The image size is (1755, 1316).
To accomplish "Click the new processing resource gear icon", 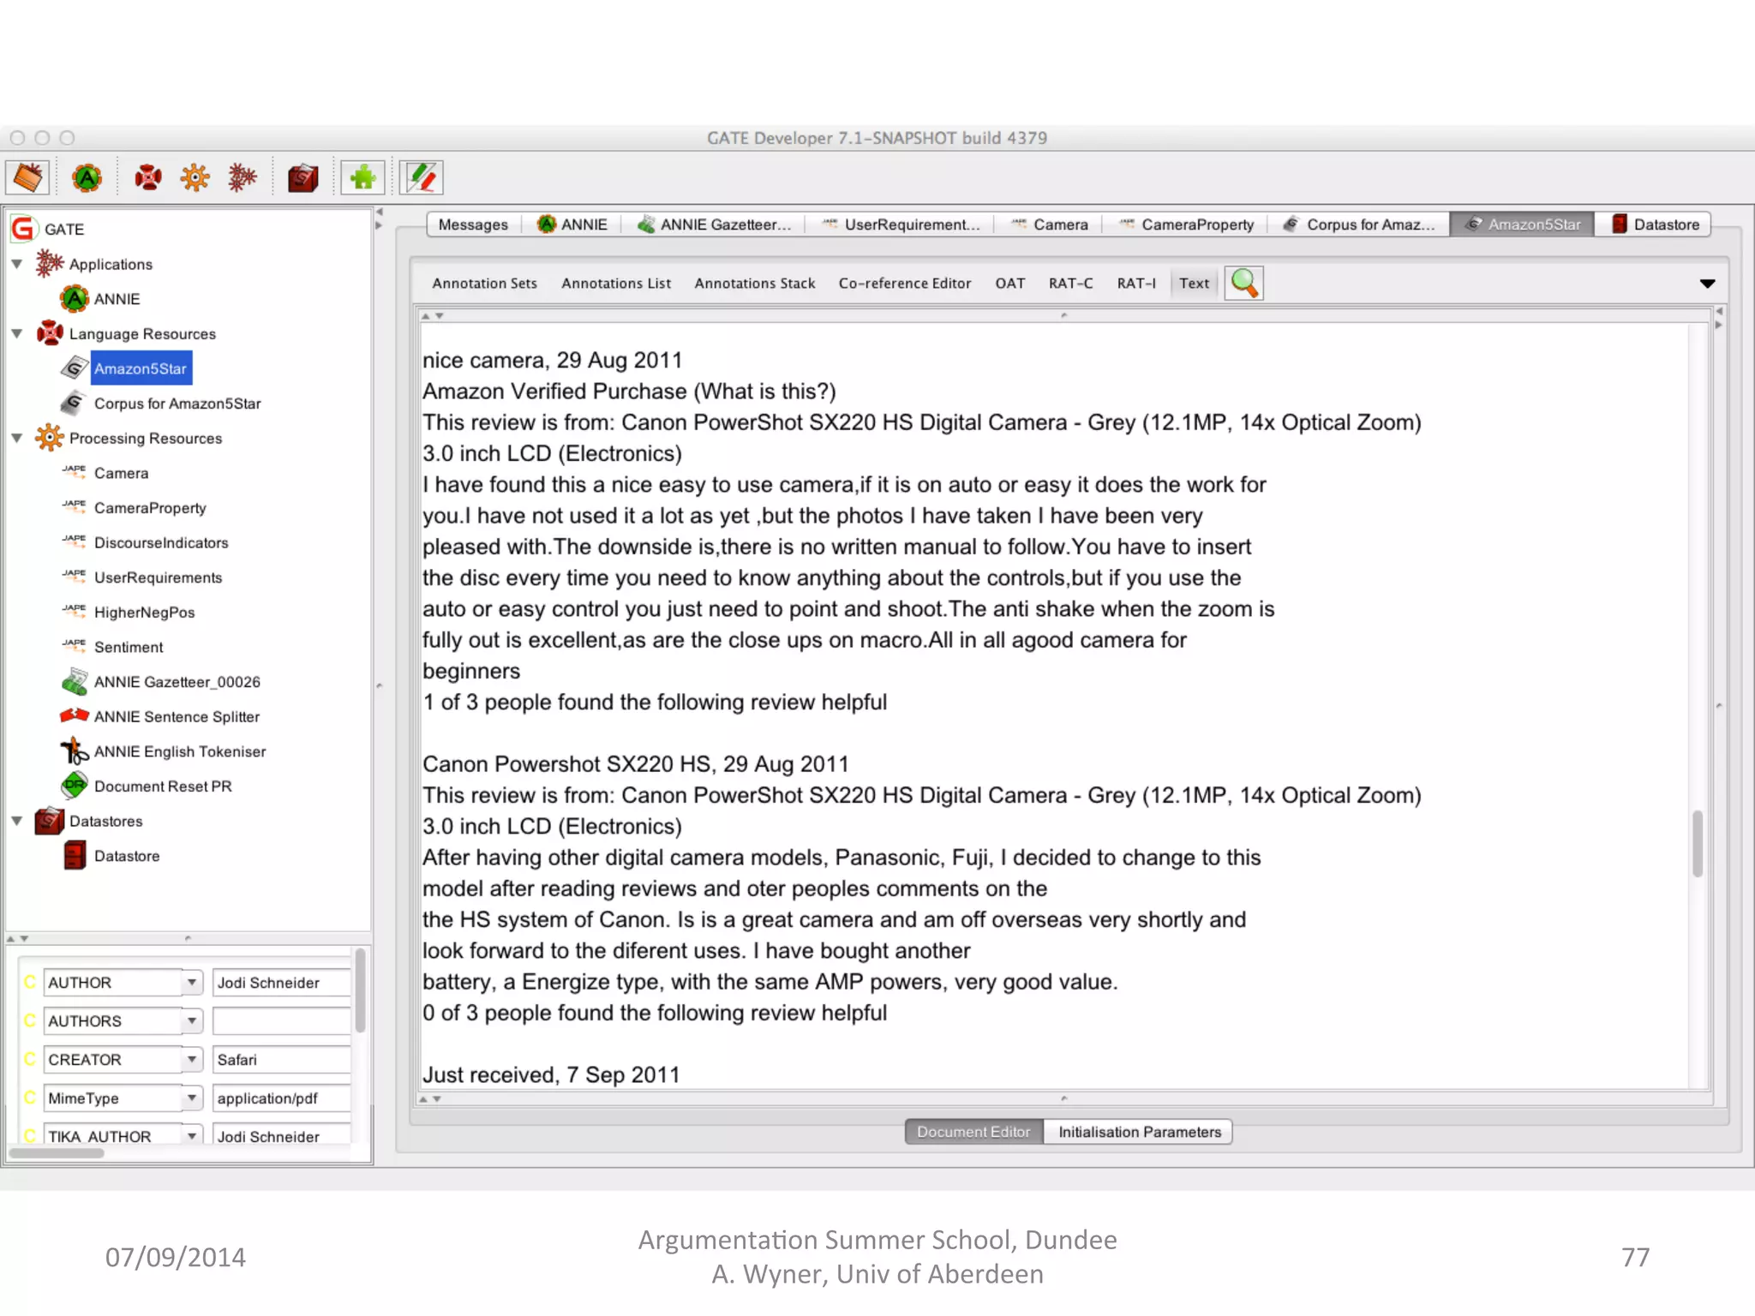I will [195, 178].
